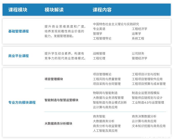
Task: Click the 项目管理模块 sub-module label
Action: (54, 79)
